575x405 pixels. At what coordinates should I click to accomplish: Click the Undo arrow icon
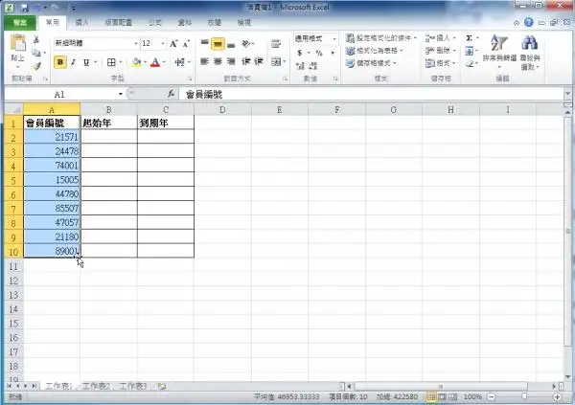tap(37, 8)
